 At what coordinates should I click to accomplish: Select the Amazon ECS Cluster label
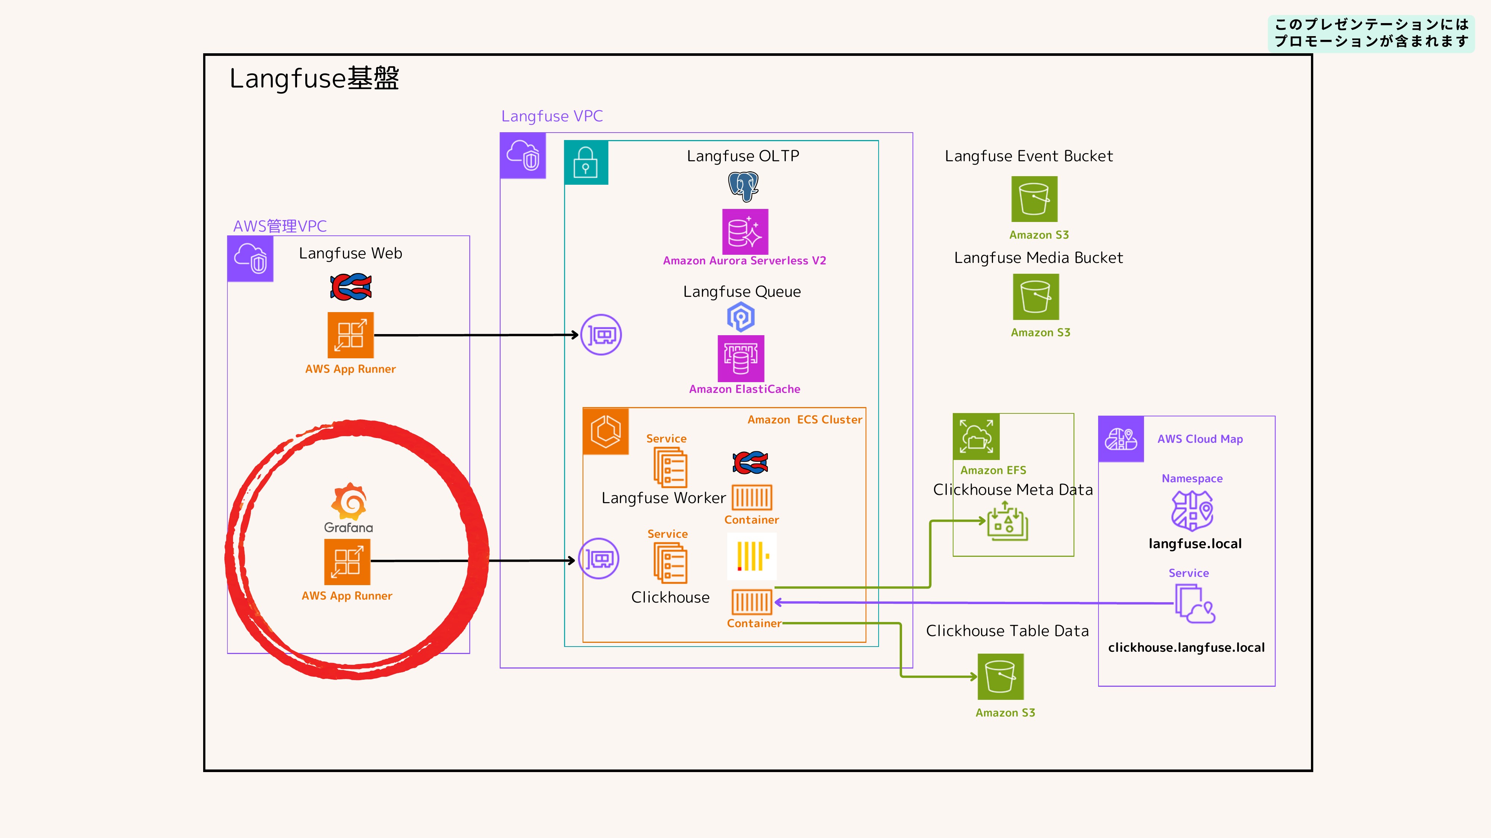pyautogui.click(x=805, y=420)
